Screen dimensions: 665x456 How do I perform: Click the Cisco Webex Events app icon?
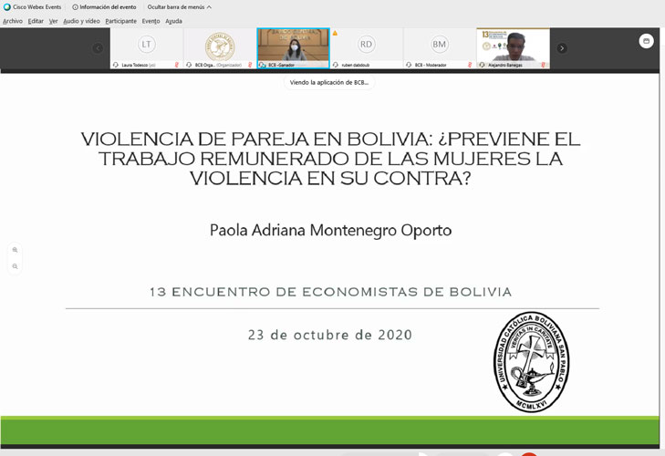tap(7, 7)
